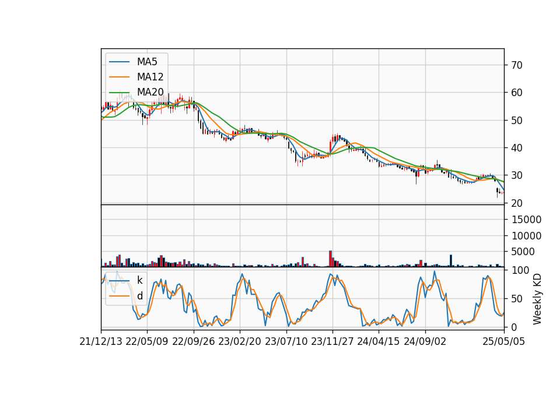Click the 40 price axis tick

tap(517, 147)
